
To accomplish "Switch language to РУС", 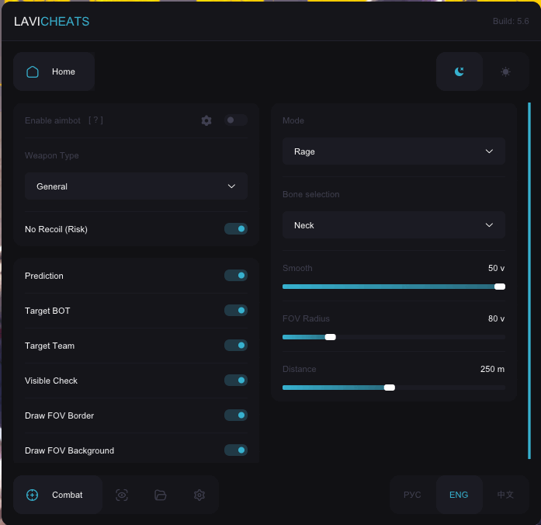I will [x=412, y=495].
